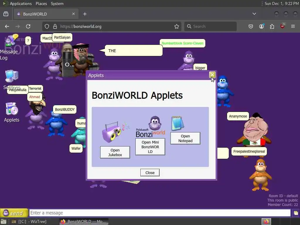Click the 'Room ID - default' text
This screenshot has width=300, height=225.
(283, 196)
